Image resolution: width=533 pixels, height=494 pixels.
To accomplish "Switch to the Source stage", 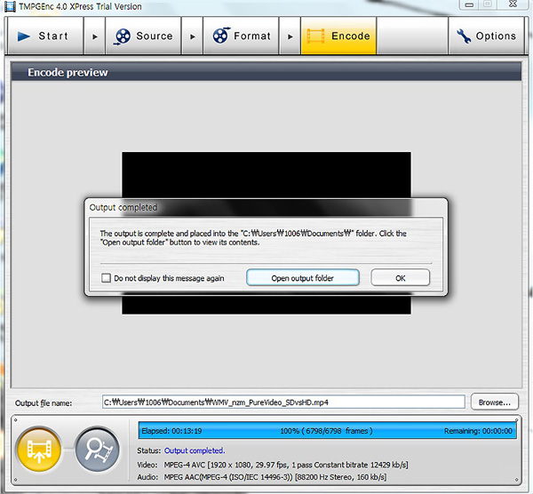I will coord(143,36).
